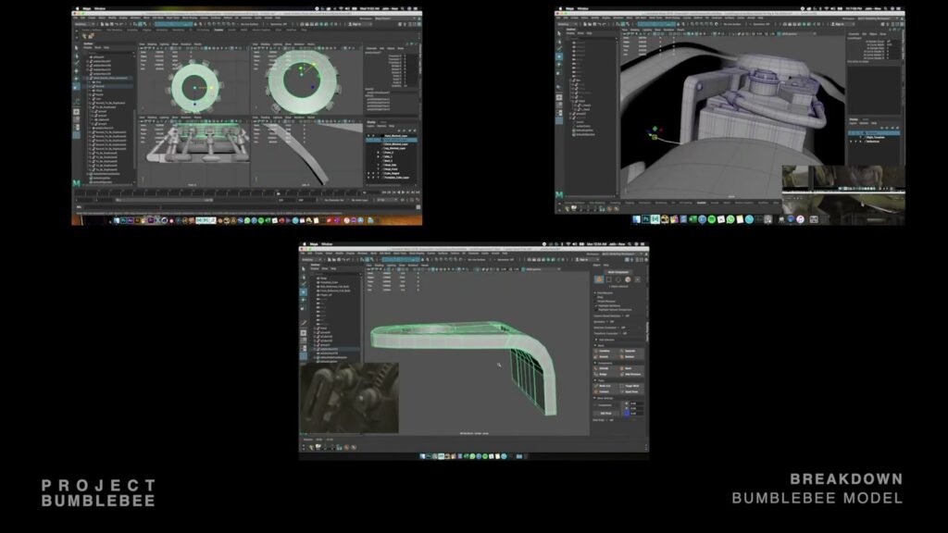Image resolution: width=948 pixels, height=533 pixels.
Task: Click play forward button in top-left Maya window
Action: click(x=404, y=192)
